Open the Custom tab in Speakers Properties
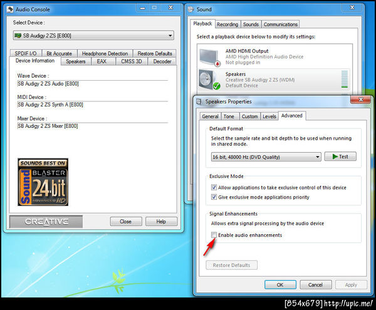This screenshot has height=310, width=376. (249, 116)
